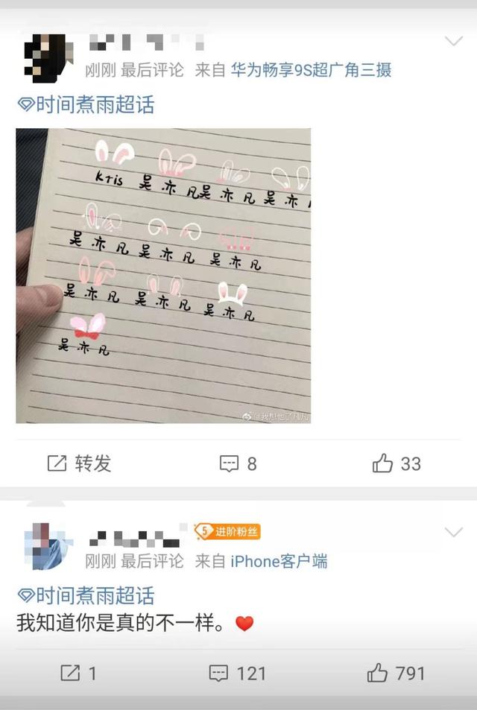Expand the second post's options chevron

pyautogui.click(x=453, y=532)
